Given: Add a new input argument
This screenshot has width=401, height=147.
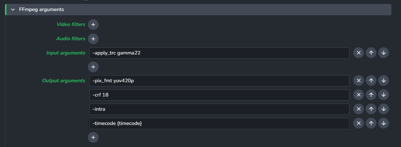Looking at the screenshot, I should (93, 67).
